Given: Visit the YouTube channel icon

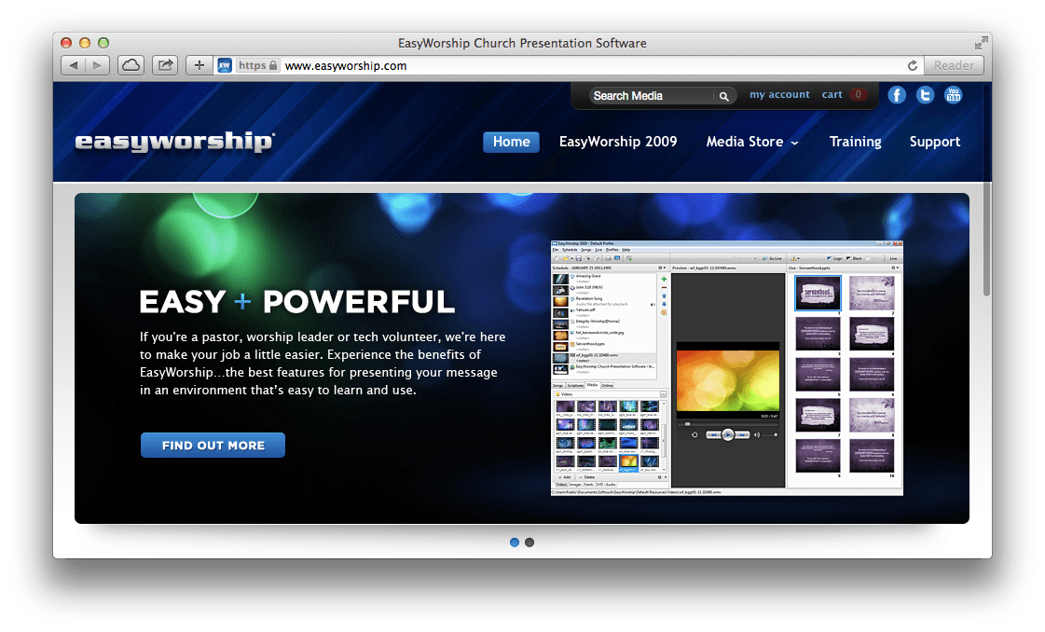Looking at the screenshot, I should click(953, 94).
